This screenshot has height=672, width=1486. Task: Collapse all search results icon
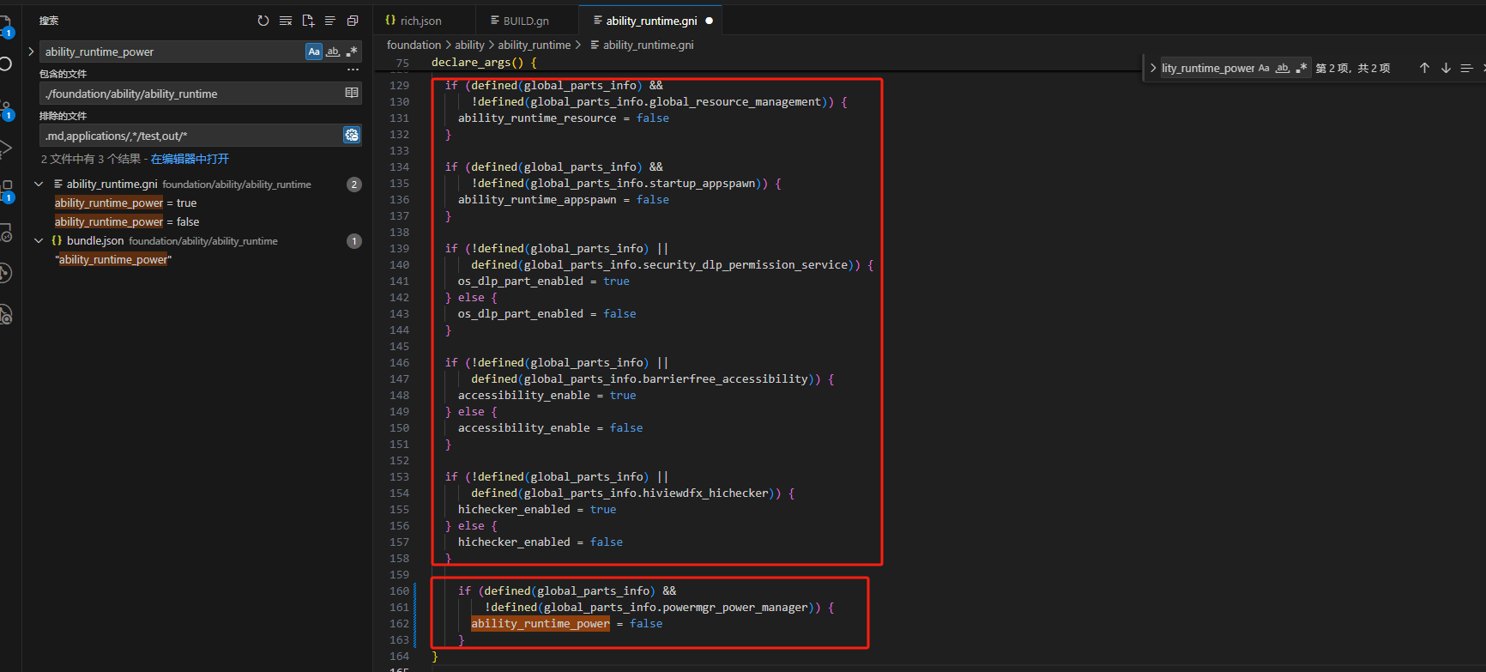353,21
